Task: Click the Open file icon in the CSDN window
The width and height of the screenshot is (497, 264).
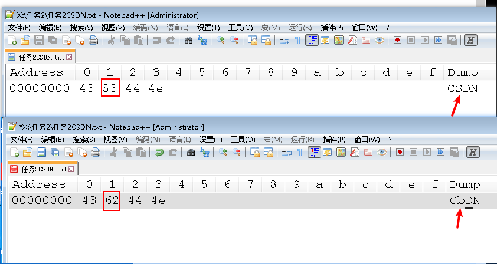Action: 25,40
